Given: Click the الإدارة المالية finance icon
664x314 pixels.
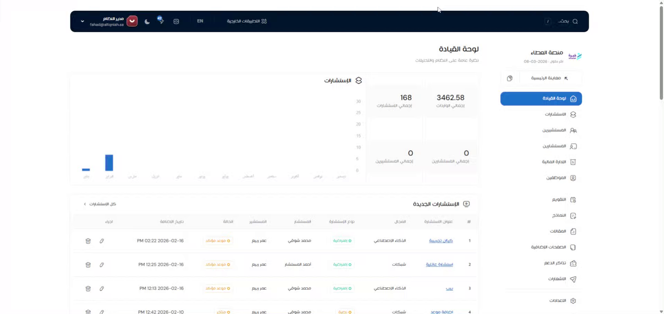Looking at the screenshot, I should pos(573,162).
